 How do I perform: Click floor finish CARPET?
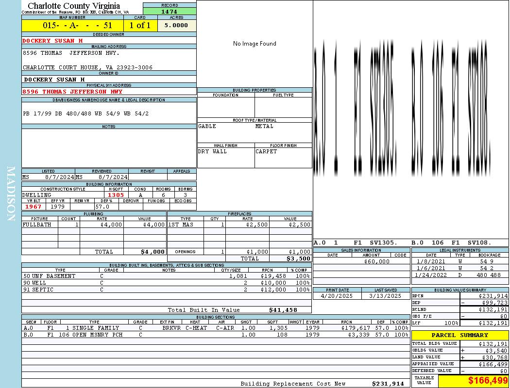pyautogui.click(x=266, y=151)
